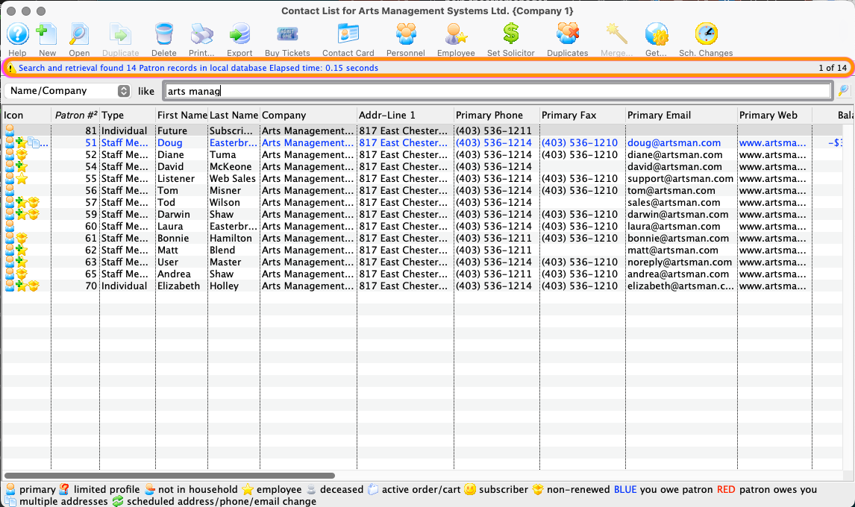Delete the selected patron
855x507 pixels.
pyautogui.click(x=163, y=34)
